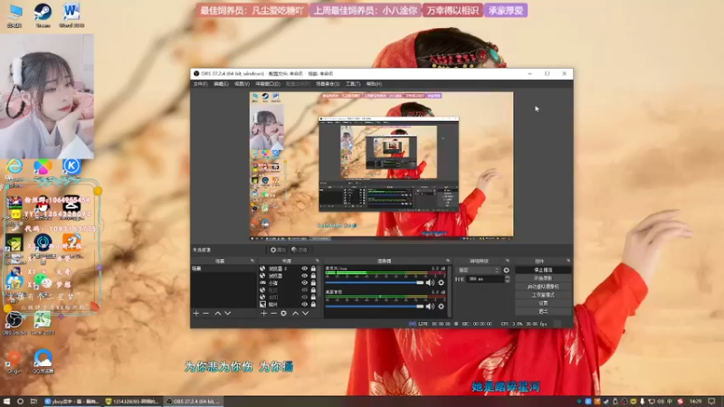
Task: Adjust the 桌面音频 volume slider
Action: point(374,306)
